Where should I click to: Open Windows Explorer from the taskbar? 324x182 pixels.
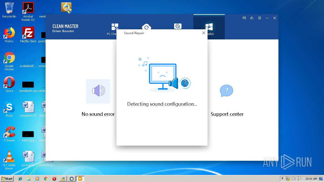point(29,179)
